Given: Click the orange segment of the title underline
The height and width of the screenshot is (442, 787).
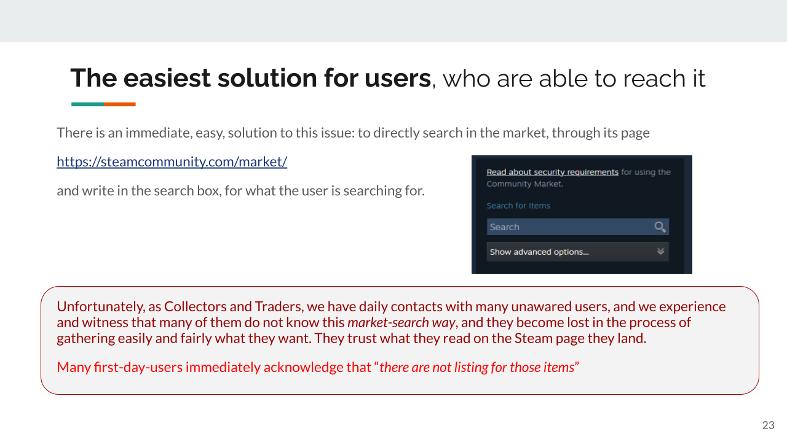Looking at the screenshot, I should [x=120, y=104].
